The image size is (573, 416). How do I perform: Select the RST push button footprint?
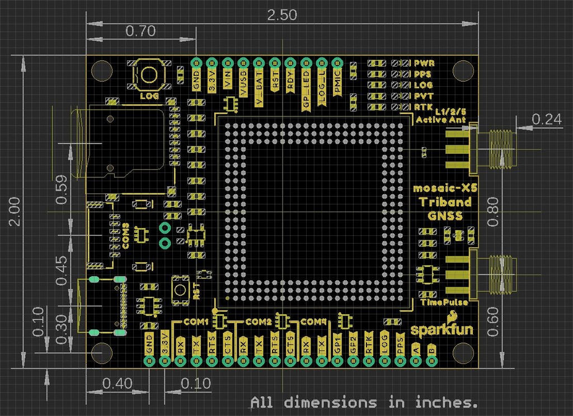point(180,290)
